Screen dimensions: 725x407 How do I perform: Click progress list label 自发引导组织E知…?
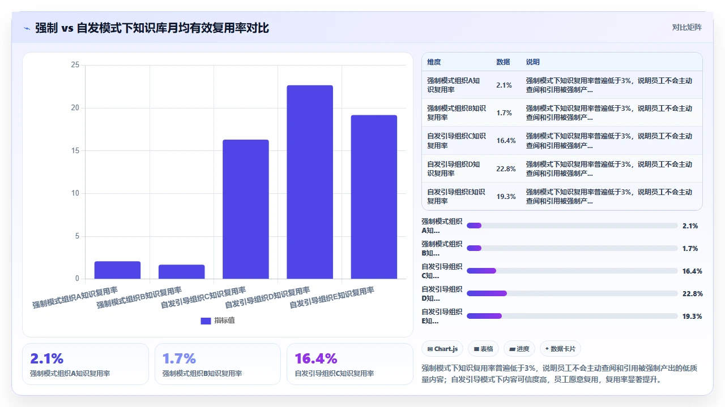(x=442, y=316)
